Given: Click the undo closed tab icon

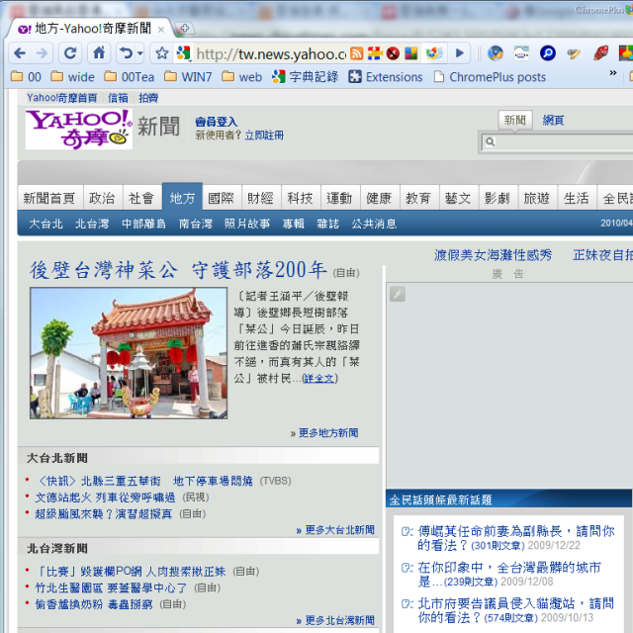Looking at the screenshot, I should pyautogui.click(x=126, y=52).
